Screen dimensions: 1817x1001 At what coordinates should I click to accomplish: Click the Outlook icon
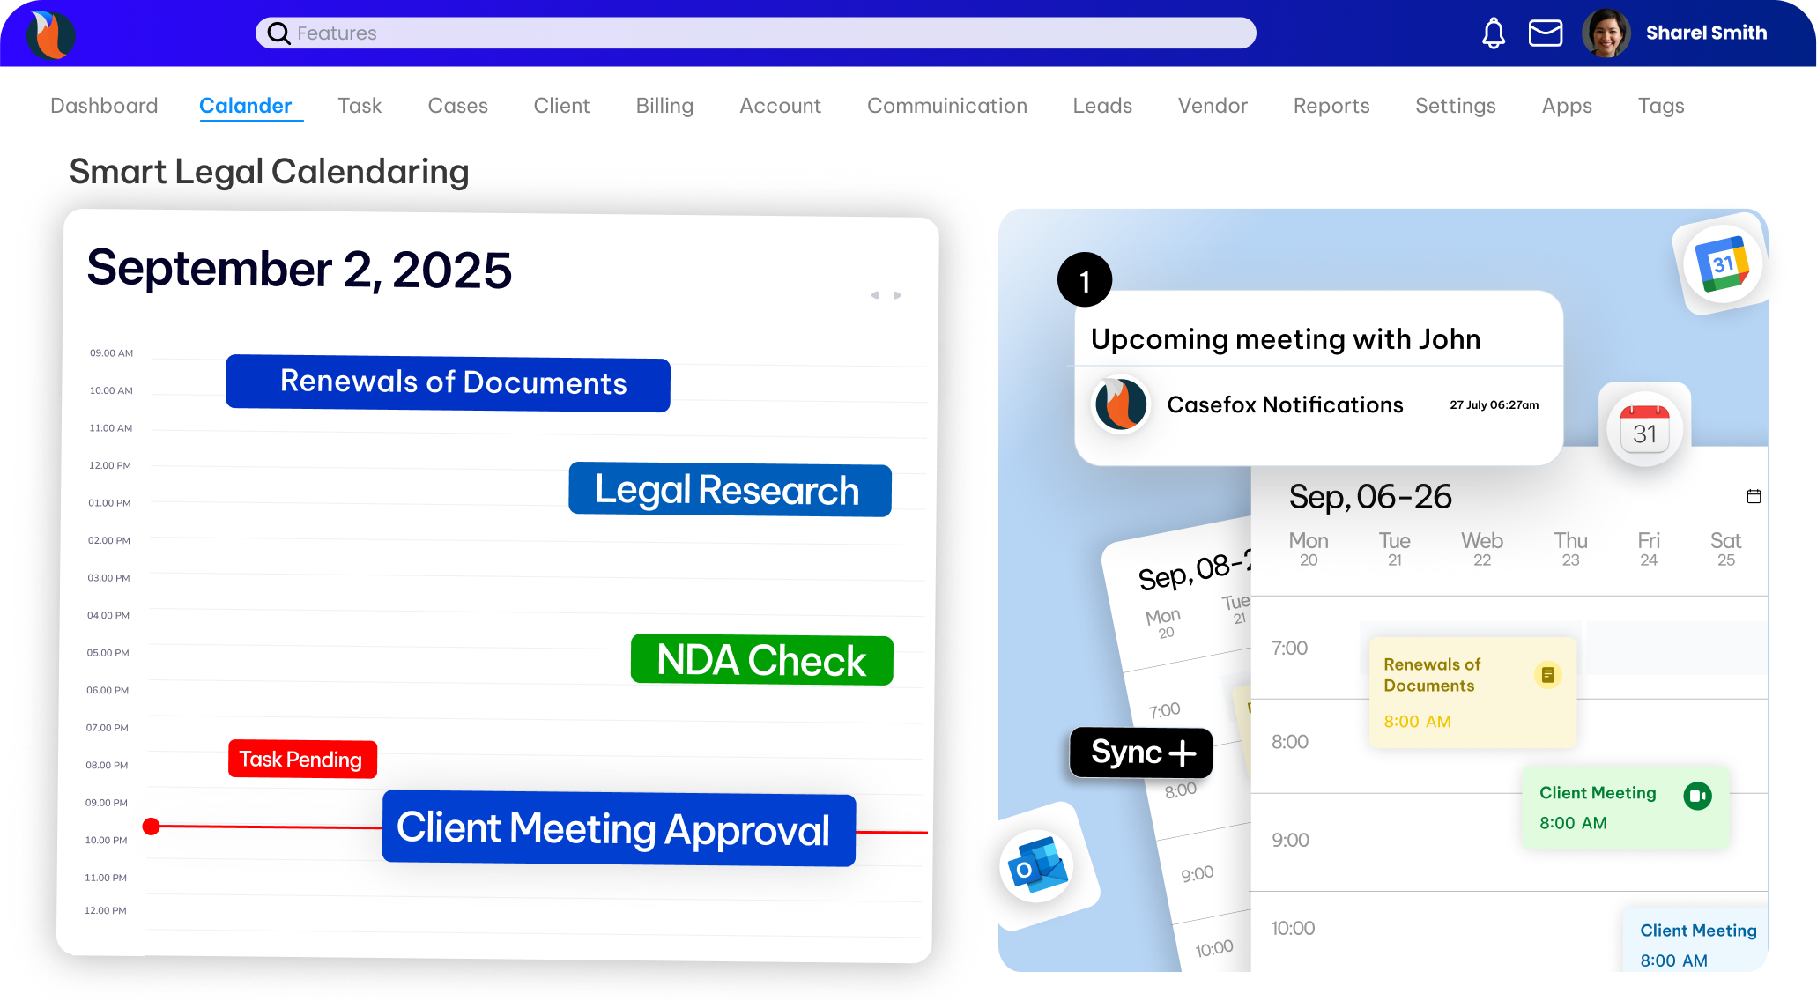click(x=1038, y=866)
